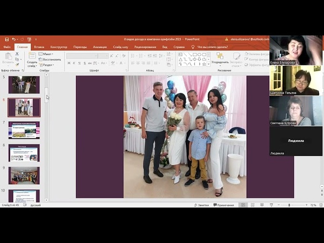Toggle bold Ж formatting

coord(69,63)
